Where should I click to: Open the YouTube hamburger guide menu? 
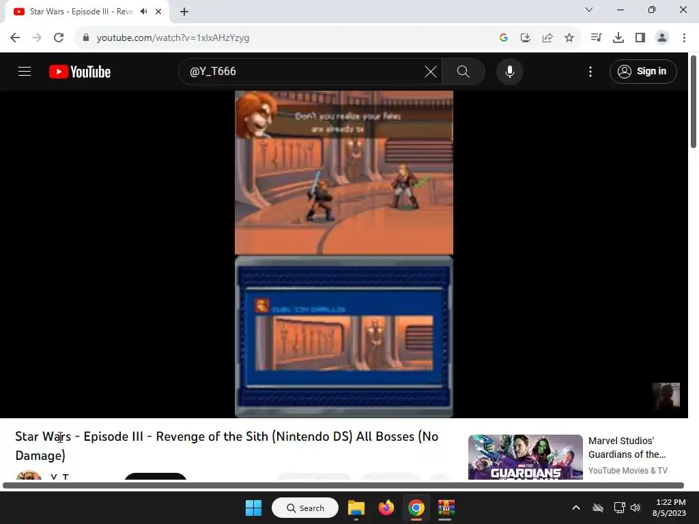click(25, 71)
